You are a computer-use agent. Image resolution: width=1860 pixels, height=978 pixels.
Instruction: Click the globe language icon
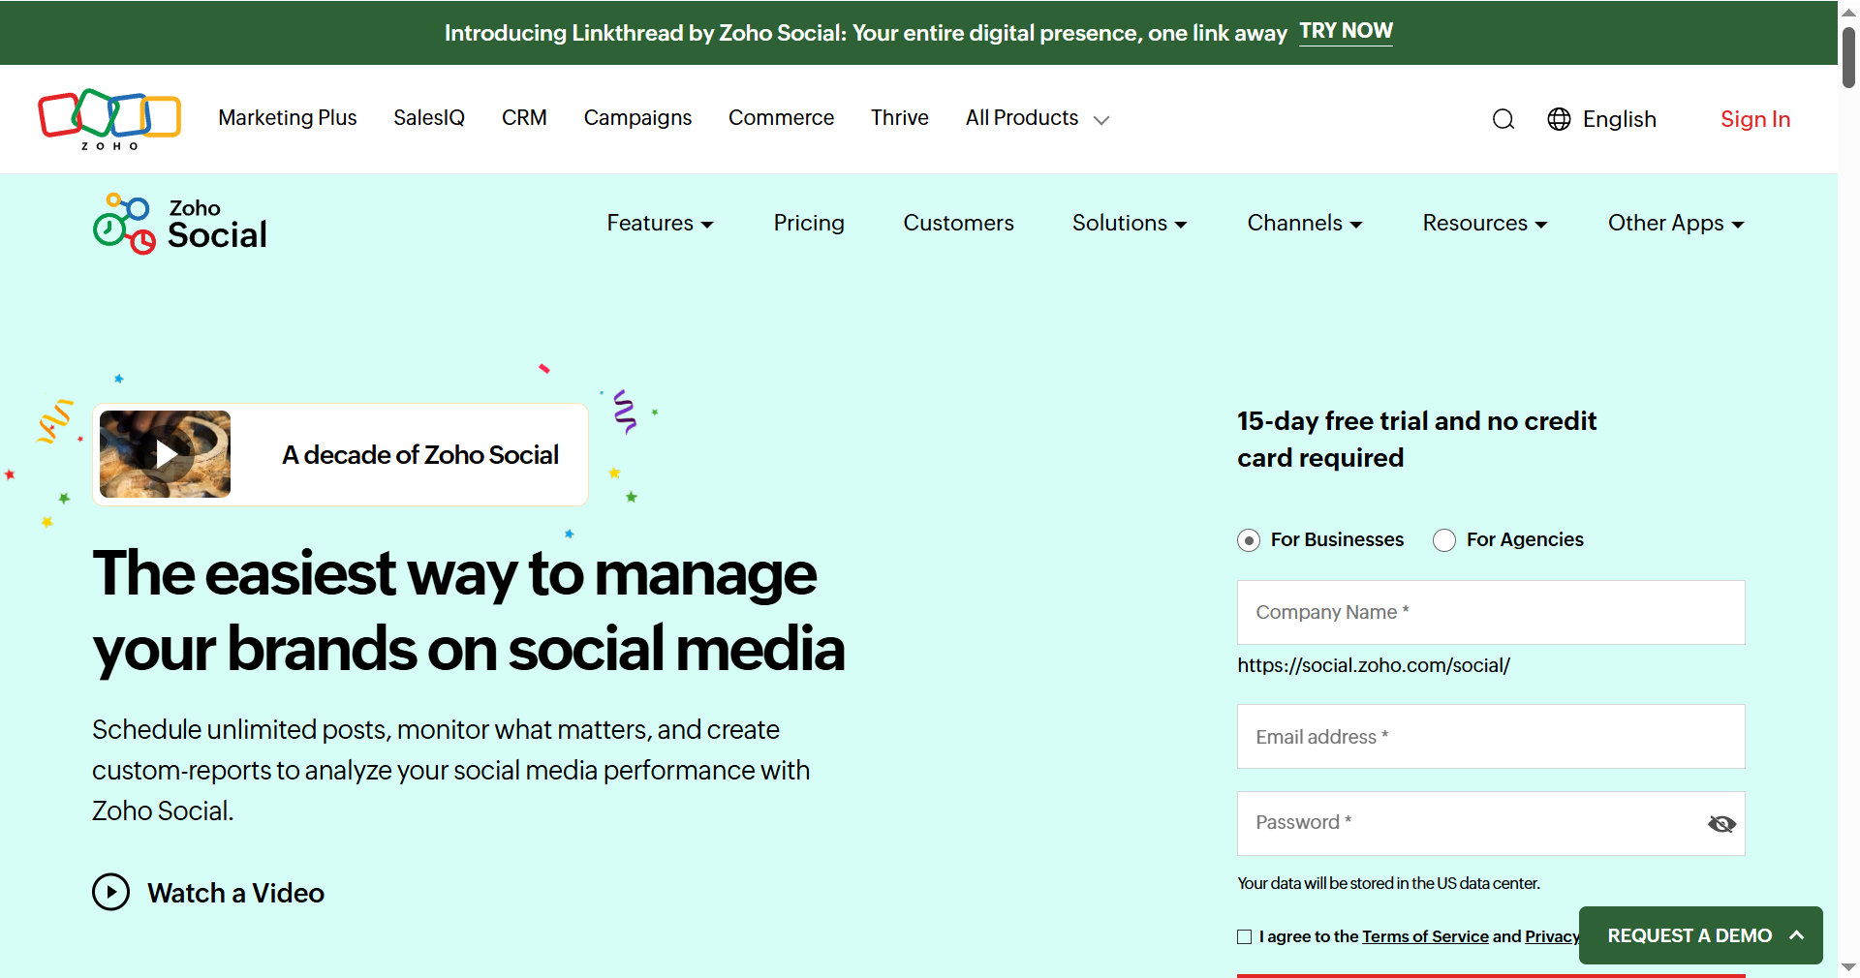pos(1559,119)
